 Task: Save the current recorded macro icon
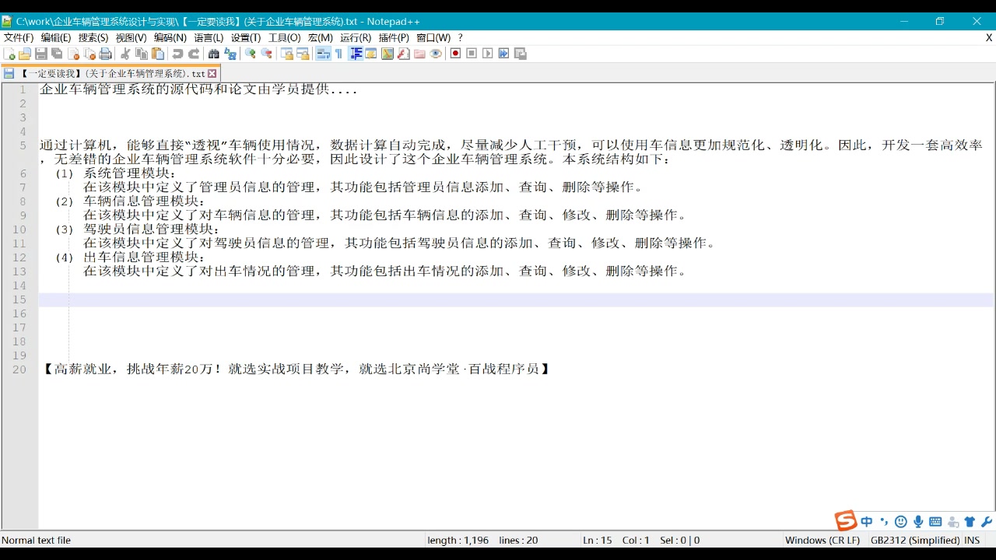pyautogui.click(x=521, y=54)
